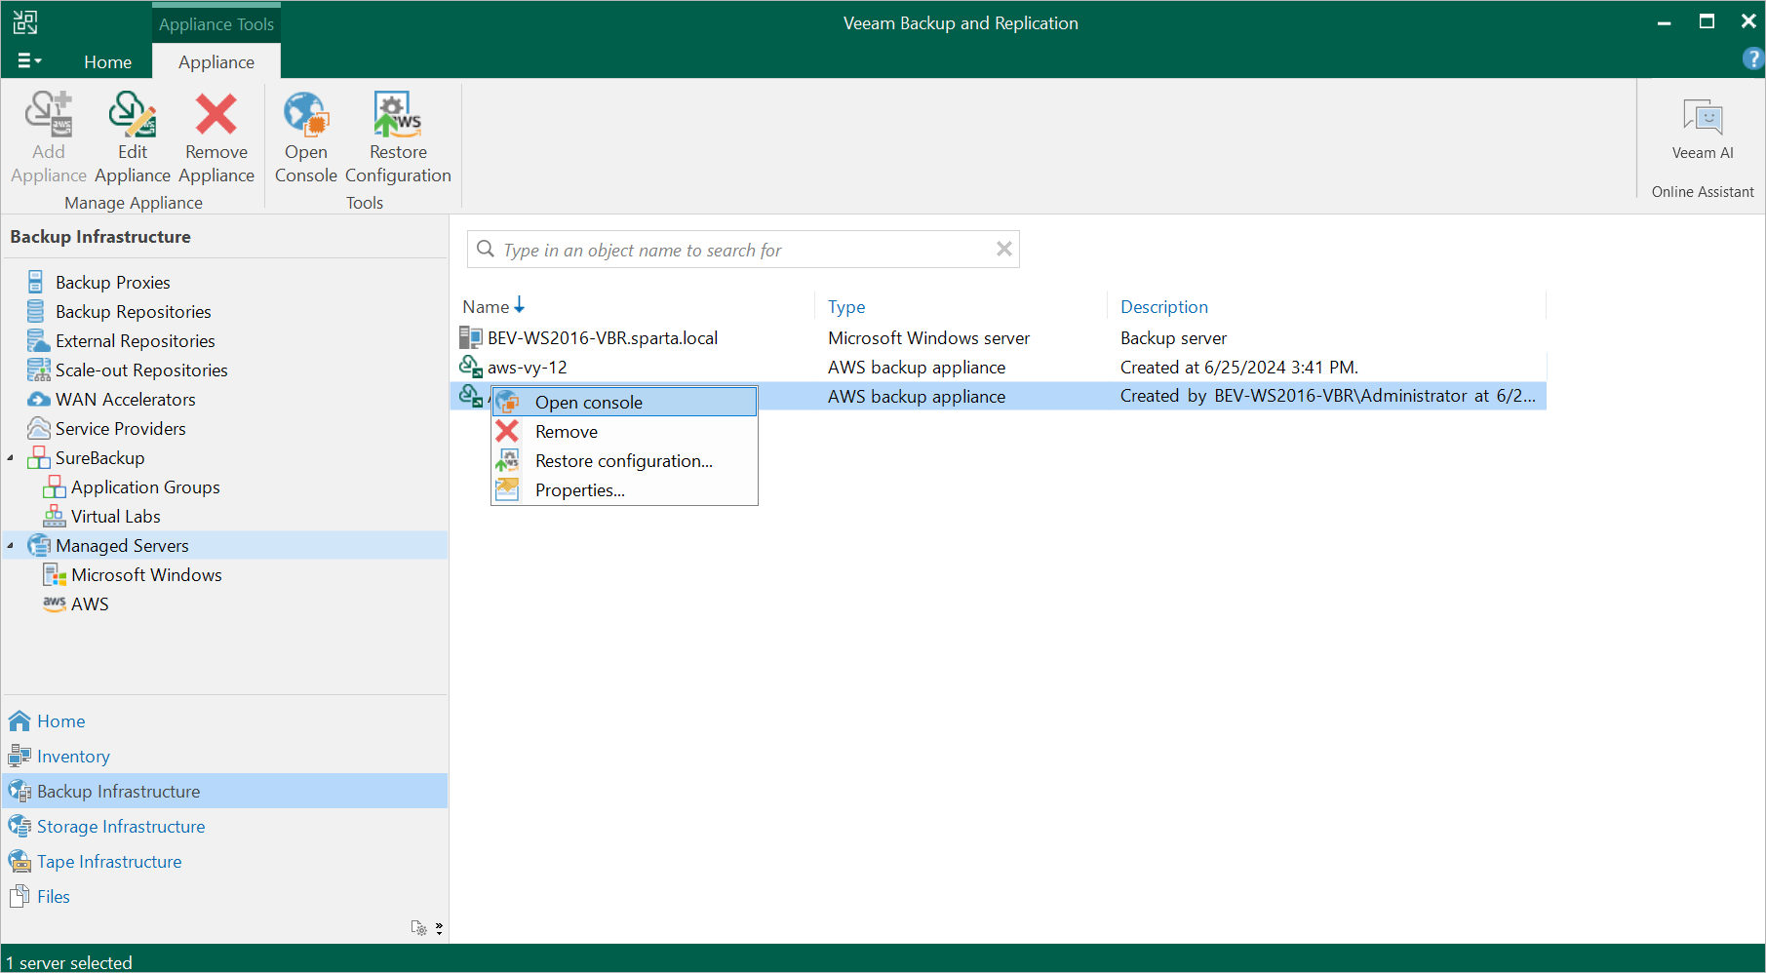This screenshot has width=1766, height=973.
Task: Open the Veeam AI Online Assistant
Action: tap(1703, 130)
